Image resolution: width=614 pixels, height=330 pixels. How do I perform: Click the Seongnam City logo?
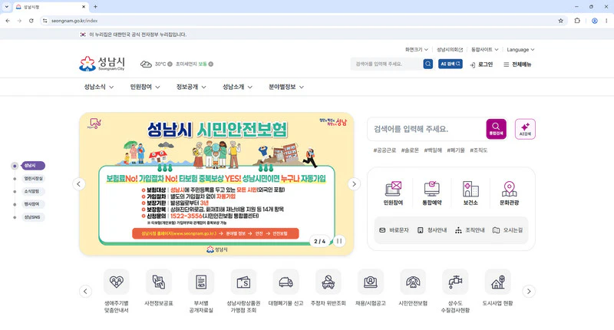102,64
